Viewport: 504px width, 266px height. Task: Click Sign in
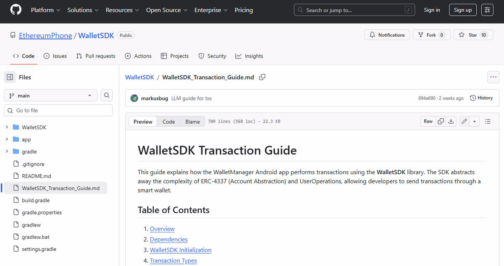(x=432, y=10)
